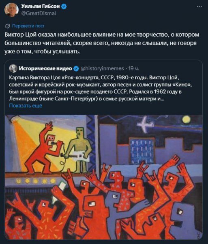Click the Уильям Гибсон display name

tap(40, 6)
